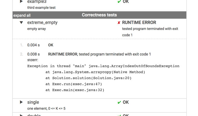The width and height of the screenshot is (198, 116).
Task: Click the Exec.run(exec.java:47) trace line
Action: [74, 84]
